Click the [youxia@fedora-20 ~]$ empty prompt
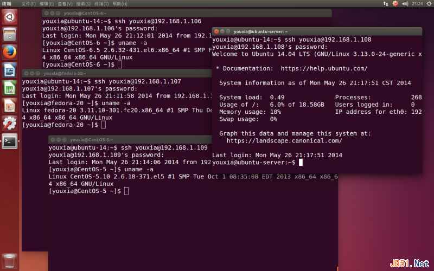Image resolution: width=434 pixels, height=271 pixels. pos(60,125)
